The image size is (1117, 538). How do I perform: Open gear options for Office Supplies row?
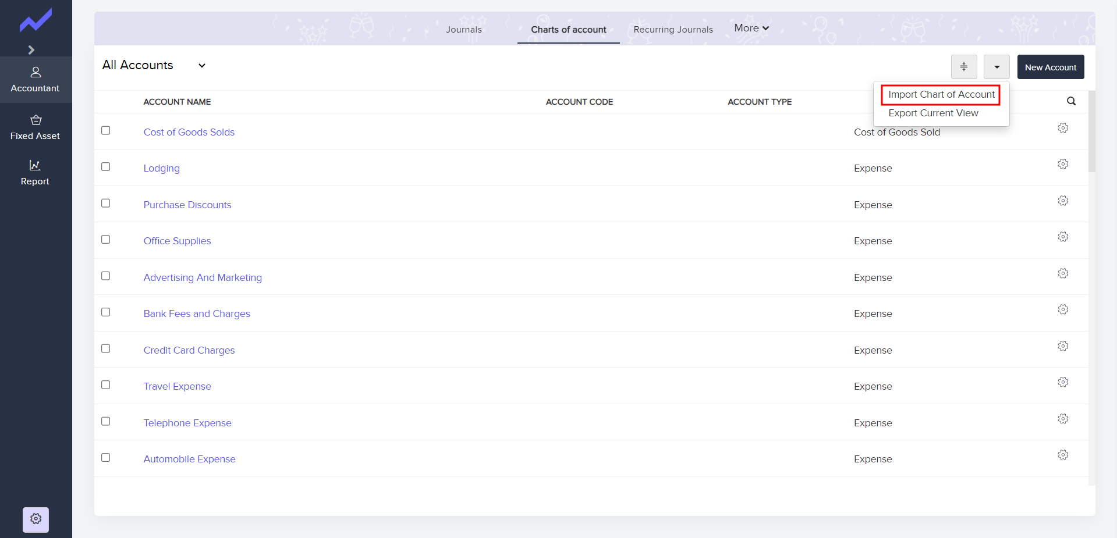point(1063,237)
